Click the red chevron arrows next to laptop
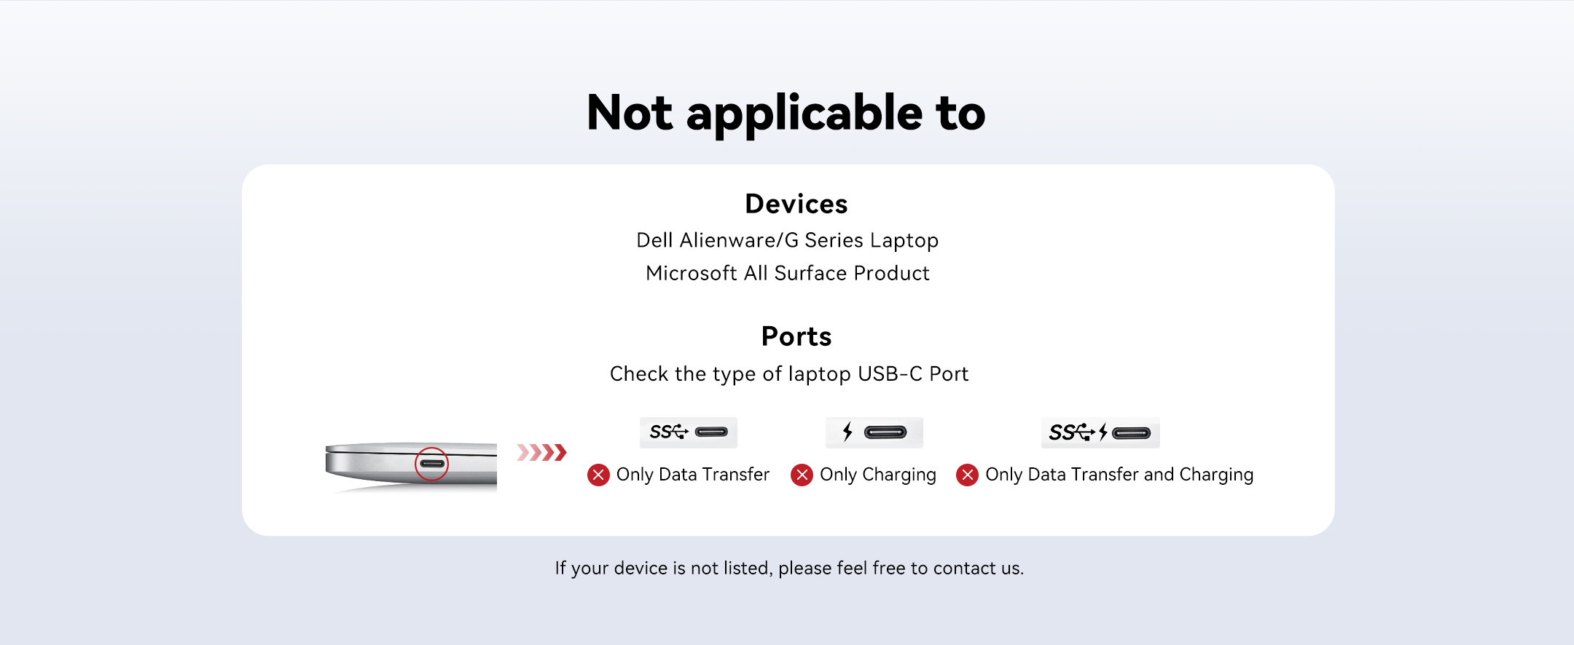This screenshot has height=645, width=1574. pos(541,453)
